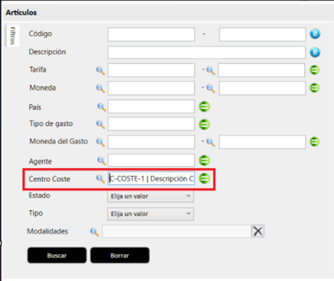Click the blue icon beside Código range
This screenshot has height=281, width=334.
coord(315,34)
